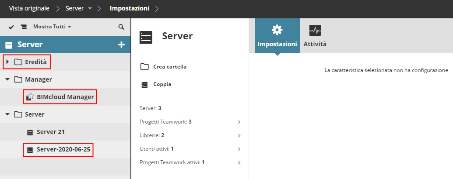The height and width of the screenshot is (179, 453).
Task: Click the BIMcloud Manager star icon
Action: pos(30,97)
